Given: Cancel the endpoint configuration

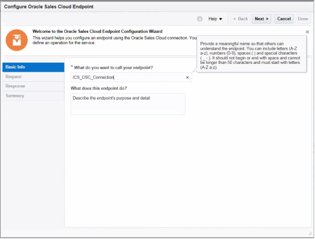Looking at the screenshot, I should 284,19.
